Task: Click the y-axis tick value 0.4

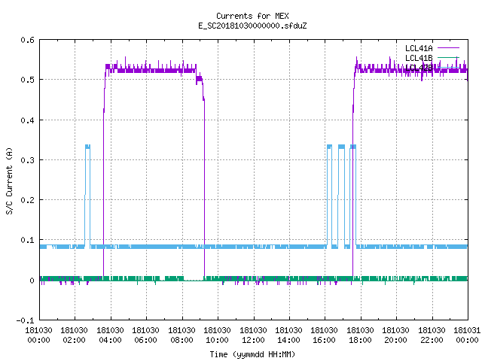Action: 27,120
